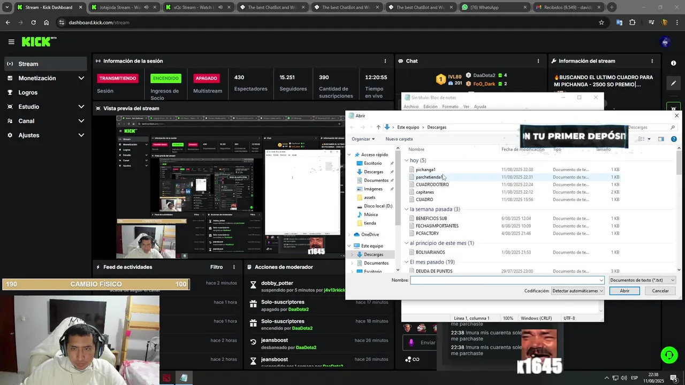
Task: Click the Notepad icon in the taskbar
Action: pyautogui.click(x=184, y=378)
